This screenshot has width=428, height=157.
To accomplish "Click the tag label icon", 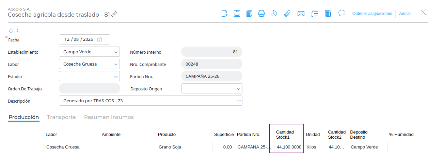I will coord(11,31).
